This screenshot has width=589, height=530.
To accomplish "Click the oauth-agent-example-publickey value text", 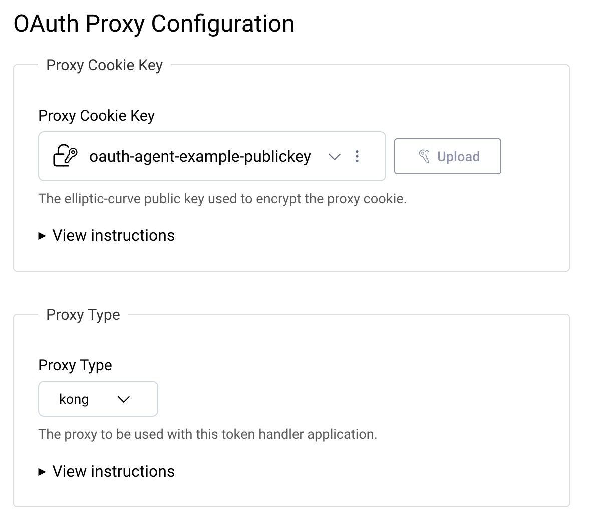I will [x=199, y=156].
